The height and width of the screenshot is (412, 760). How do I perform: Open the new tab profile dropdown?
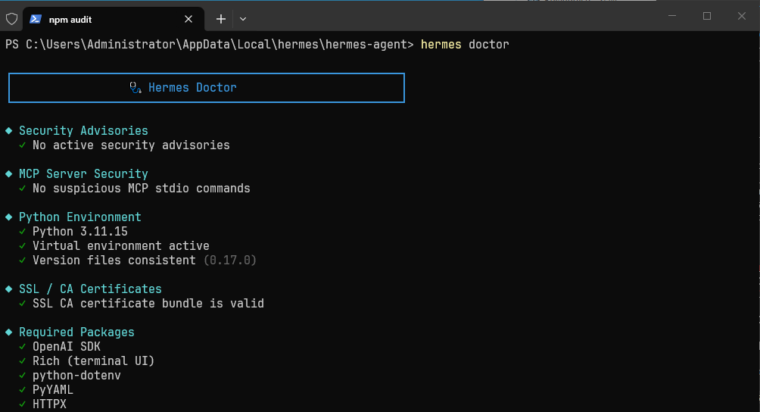[x=243, y=19]
